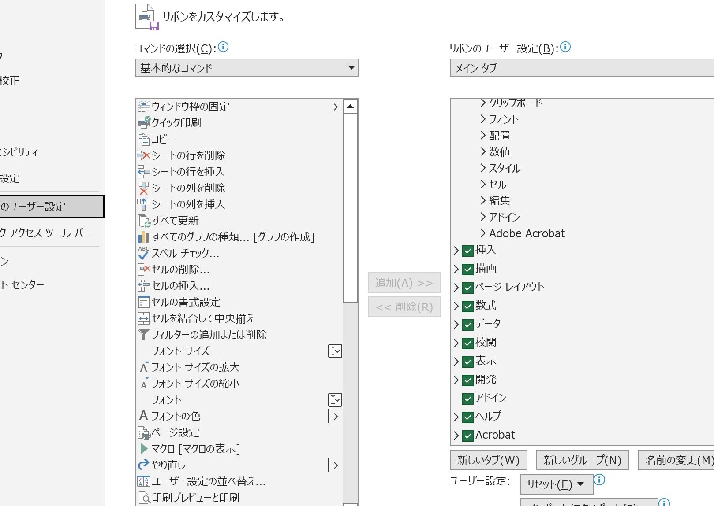The width and height of the screenshot is (714, 506).
Task: Click the filter funnel icon (フィルターの追加または削除)
Action: (144, 335)
